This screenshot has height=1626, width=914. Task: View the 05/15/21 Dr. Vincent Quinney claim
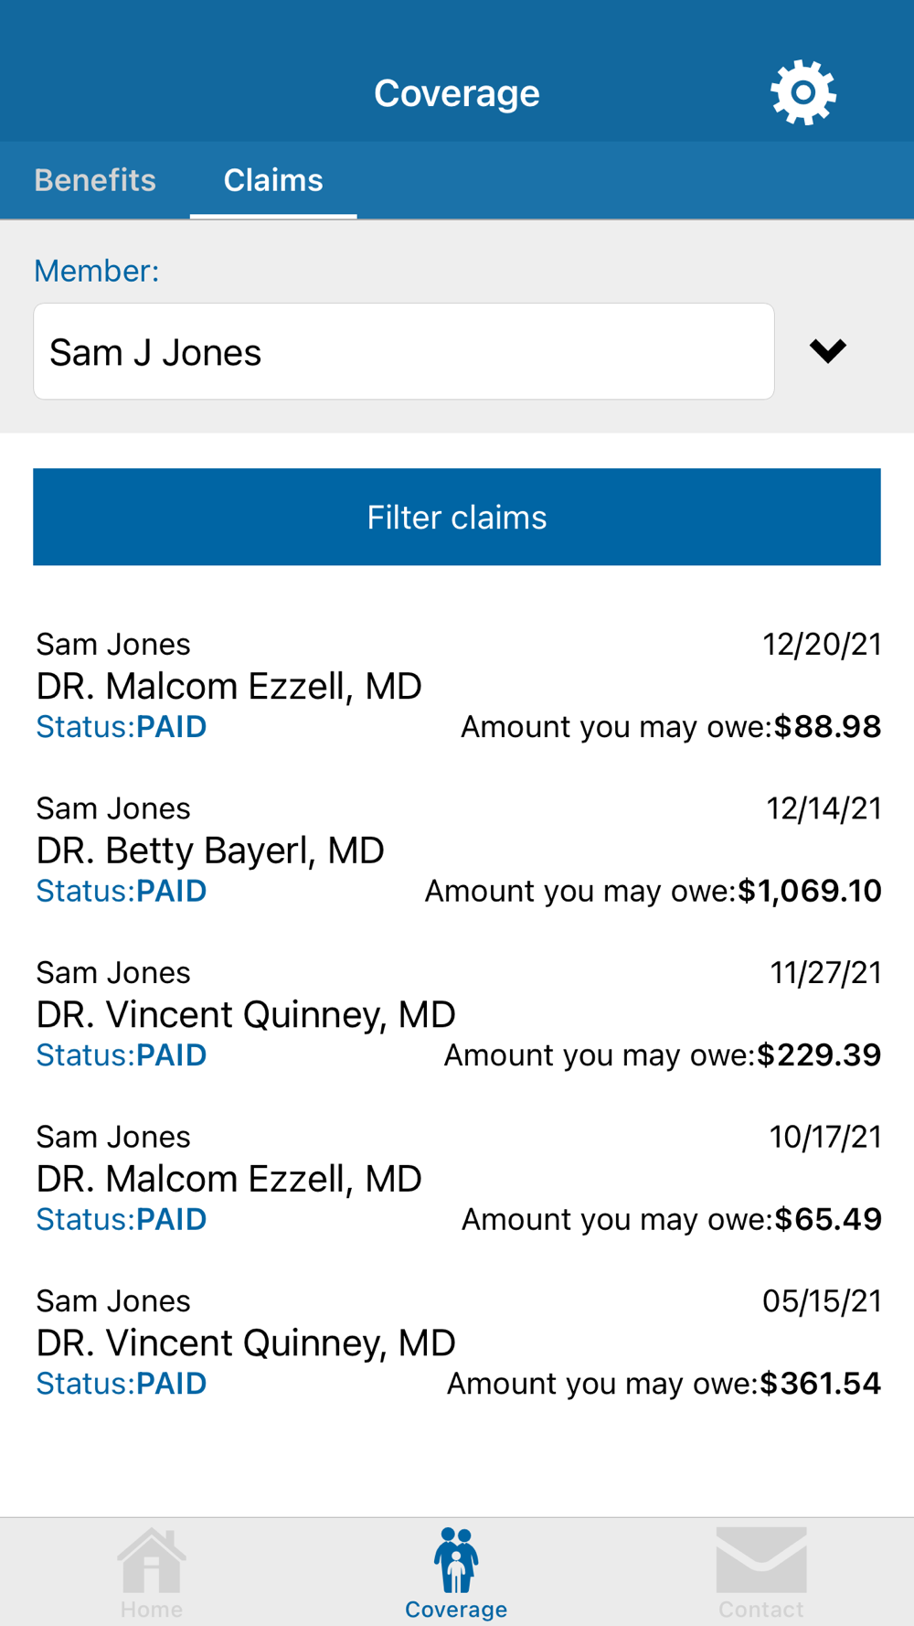[246, 1343]
